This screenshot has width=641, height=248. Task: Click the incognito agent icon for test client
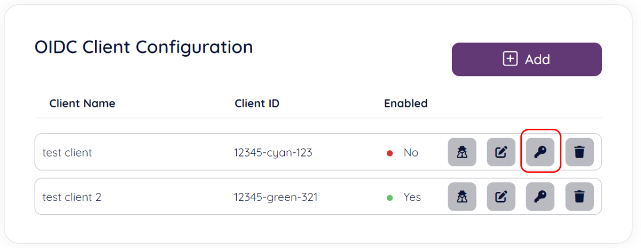coord(462,152)
